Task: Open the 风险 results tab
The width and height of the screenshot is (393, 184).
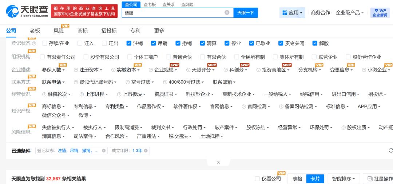Action: (x=59, y=31)
